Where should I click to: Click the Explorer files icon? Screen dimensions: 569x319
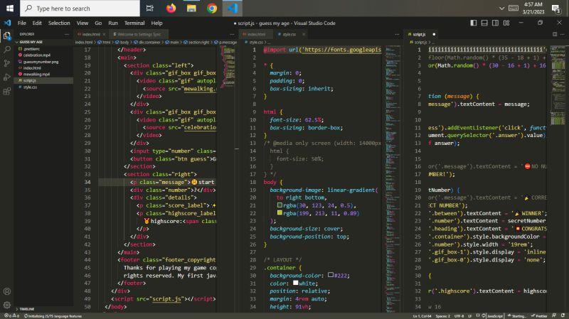7,34
